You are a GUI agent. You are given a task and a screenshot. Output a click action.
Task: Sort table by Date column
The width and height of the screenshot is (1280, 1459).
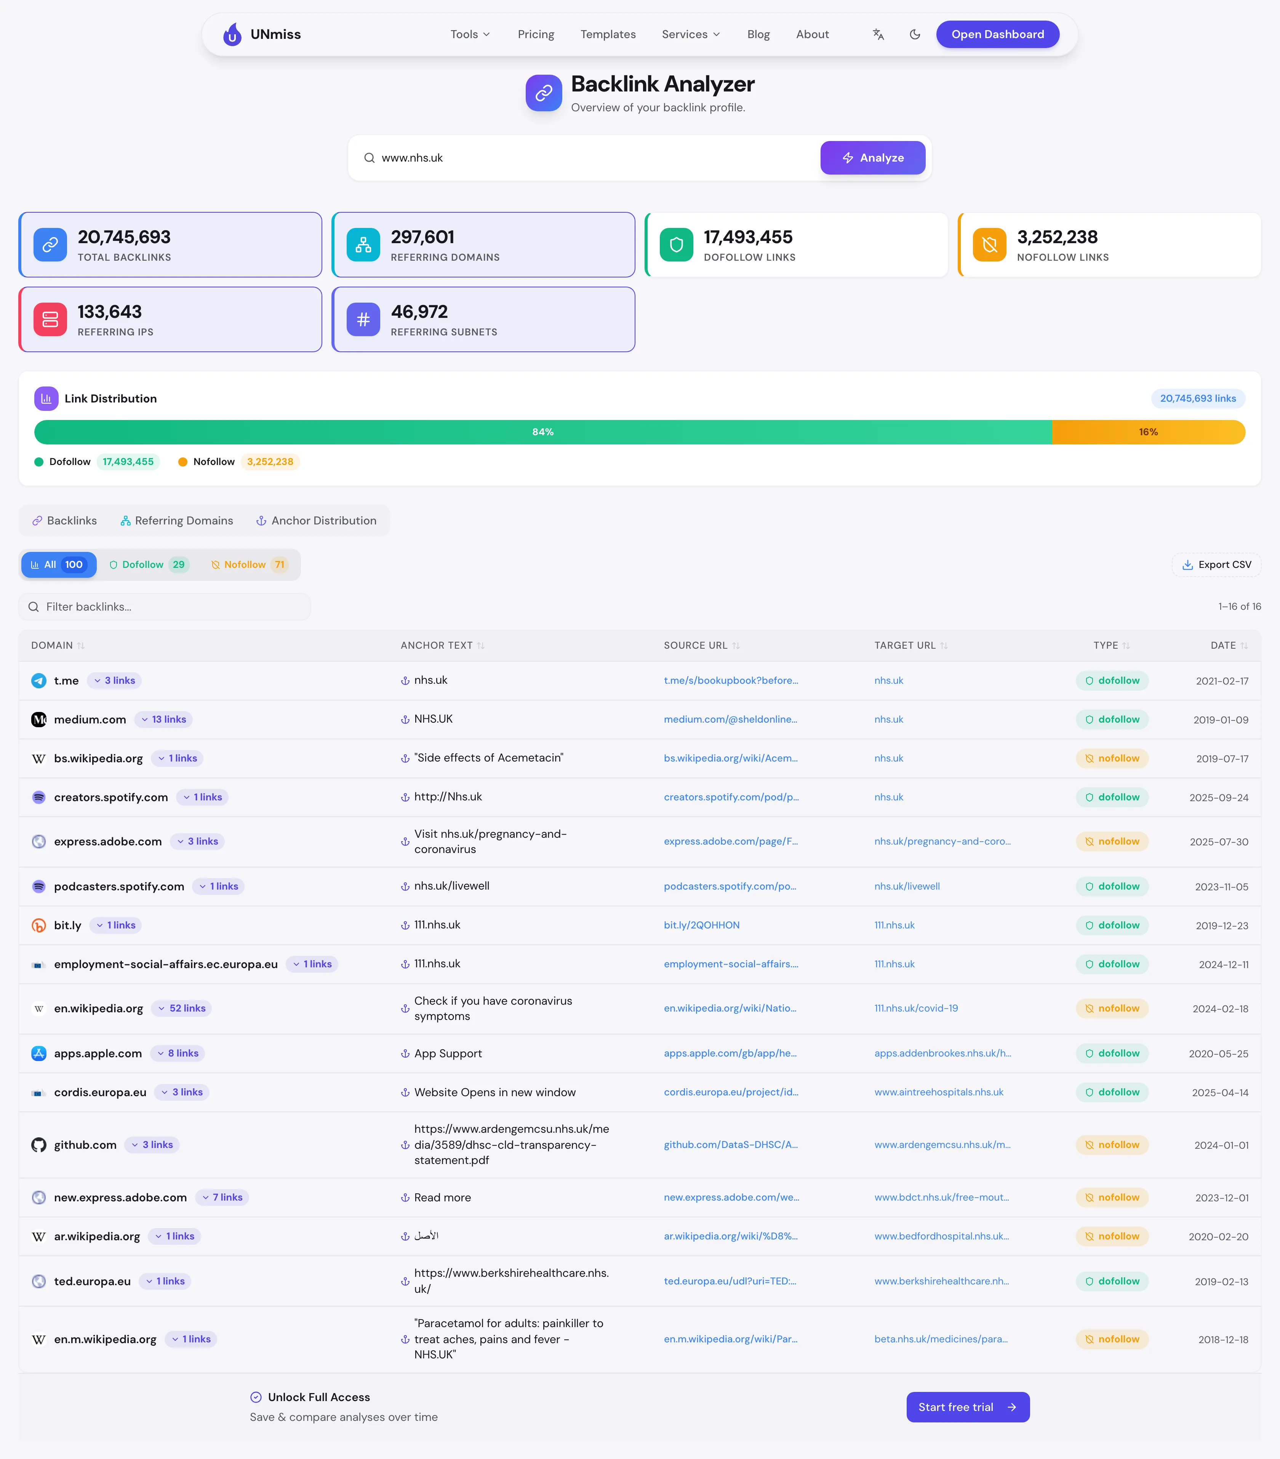click(x=1229, y=645)
